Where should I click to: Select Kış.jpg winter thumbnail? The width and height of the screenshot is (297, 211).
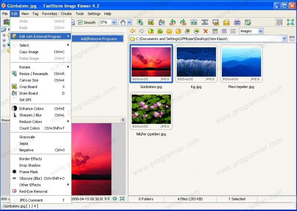tap(196, 64)
